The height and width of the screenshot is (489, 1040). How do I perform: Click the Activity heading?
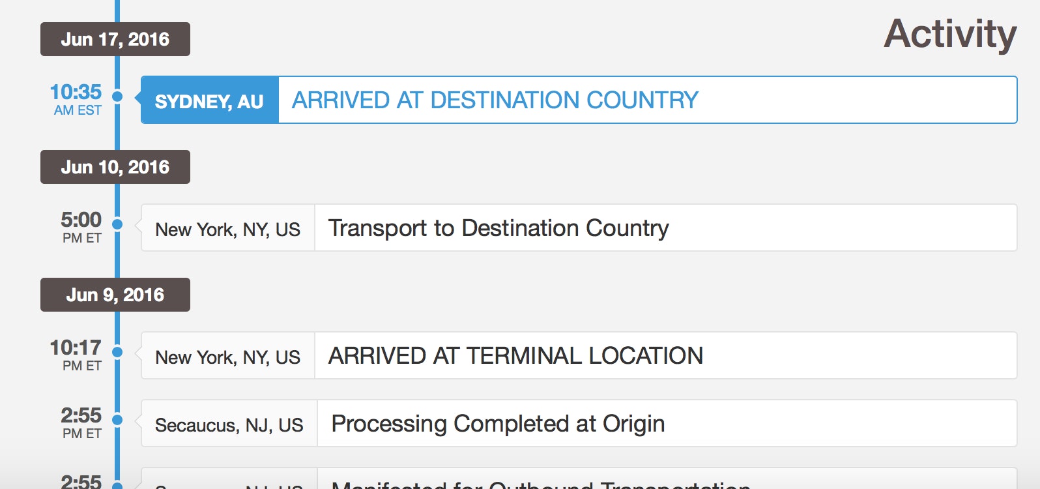tap(950, 34)
